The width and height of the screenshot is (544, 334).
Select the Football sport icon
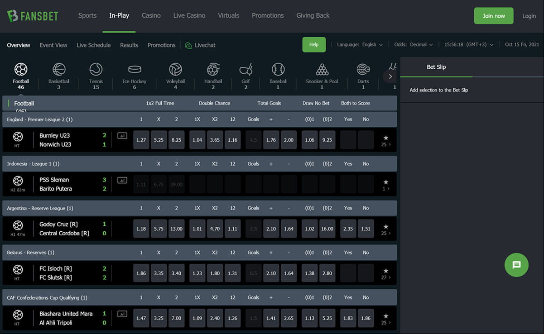(x=21, y=69)
